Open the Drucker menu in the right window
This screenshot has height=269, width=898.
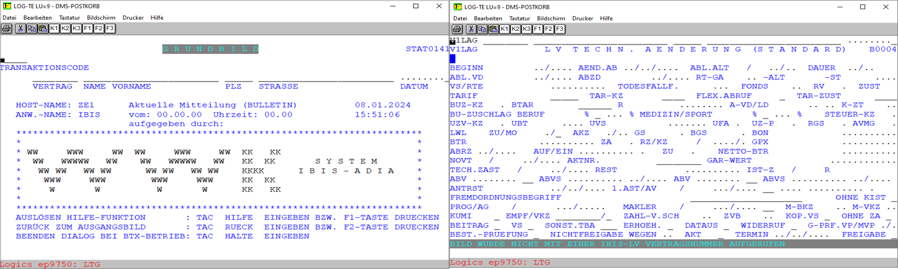coord(583,18)
